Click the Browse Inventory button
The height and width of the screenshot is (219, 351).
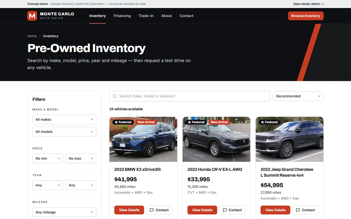306,16
